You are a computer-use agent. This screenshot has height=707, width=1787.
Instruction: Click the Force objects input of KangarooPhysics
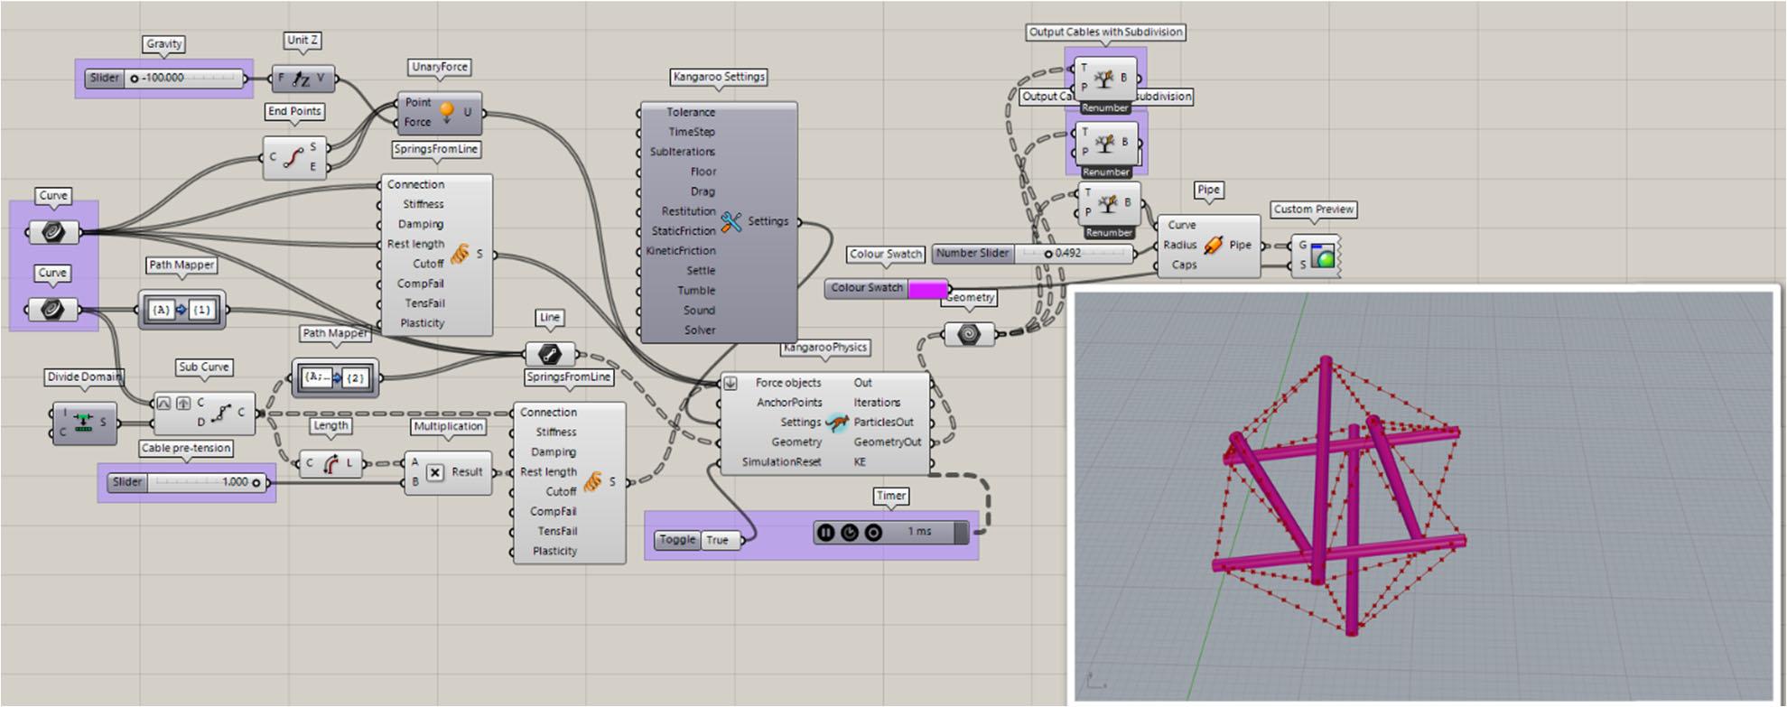787,383
